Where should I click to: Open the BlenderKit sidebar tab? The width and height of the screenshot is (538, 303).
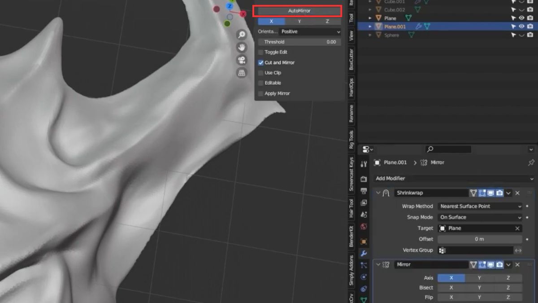click(351, 237)
